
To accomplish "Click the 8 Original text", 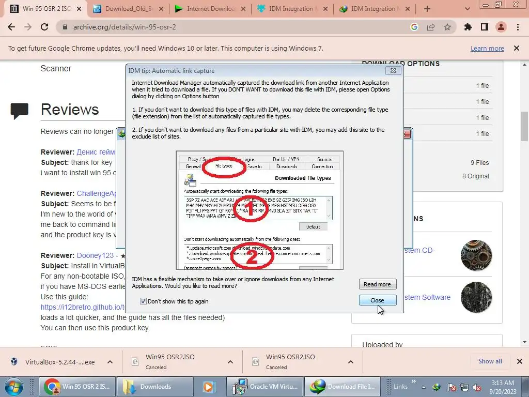I will tap(475, 176).
